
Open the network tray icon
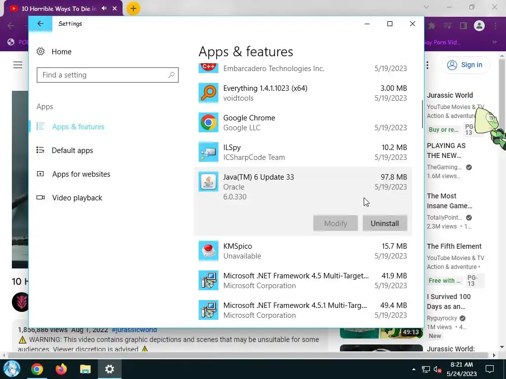426,369
